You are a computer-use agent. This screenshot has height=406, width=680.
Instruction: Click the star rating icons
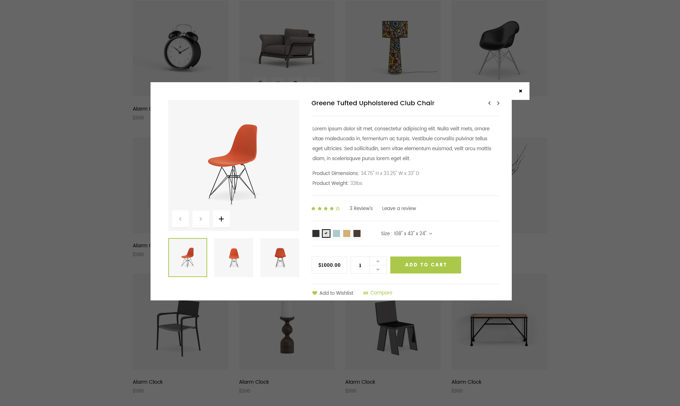325,209
